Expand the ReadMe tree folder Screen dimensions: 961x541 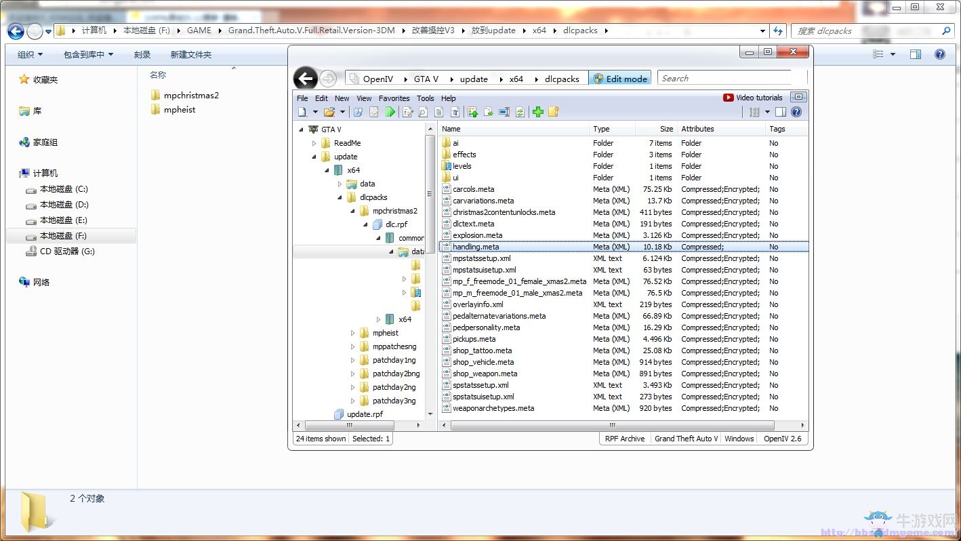pyautogui.click(x=314, y=143)
